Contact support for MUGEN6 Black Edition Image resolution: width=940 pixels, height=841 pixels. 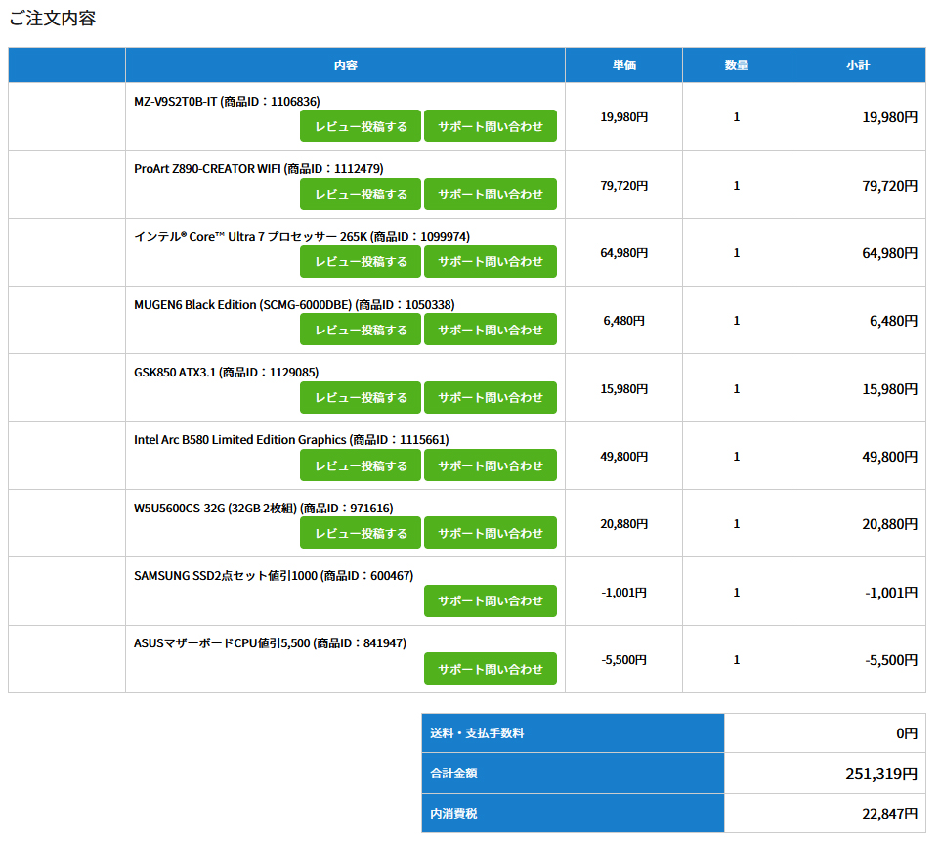click(490, 330)
